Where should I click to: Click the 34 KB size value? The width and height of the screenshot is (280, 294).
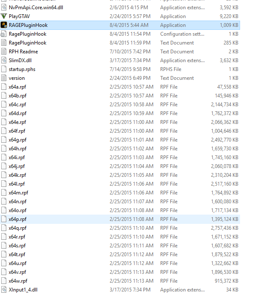click(232, 290)
